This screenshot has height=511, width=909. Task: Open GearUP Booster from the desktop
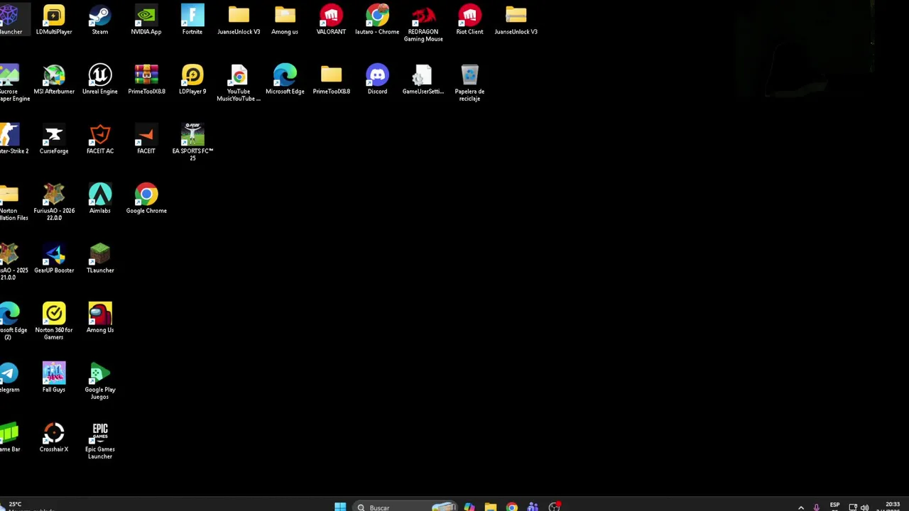point(54,258)
